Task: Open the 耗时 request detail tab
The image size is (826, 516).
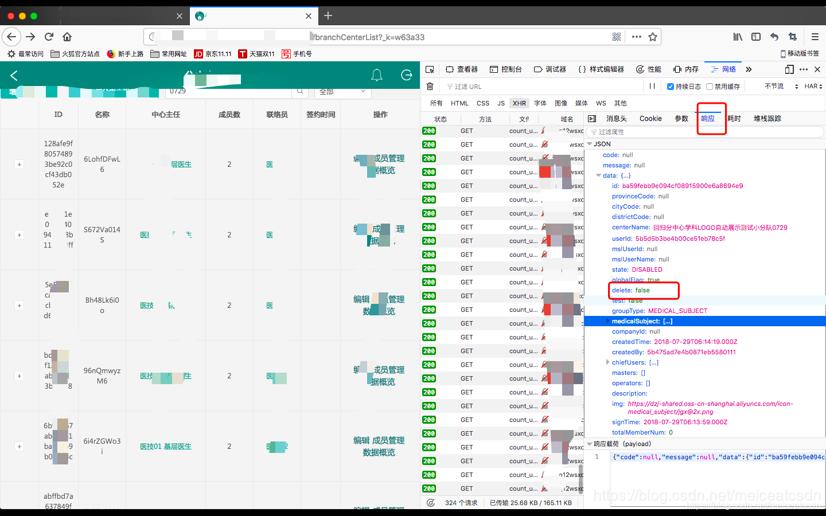Action: tap(734, 119)
